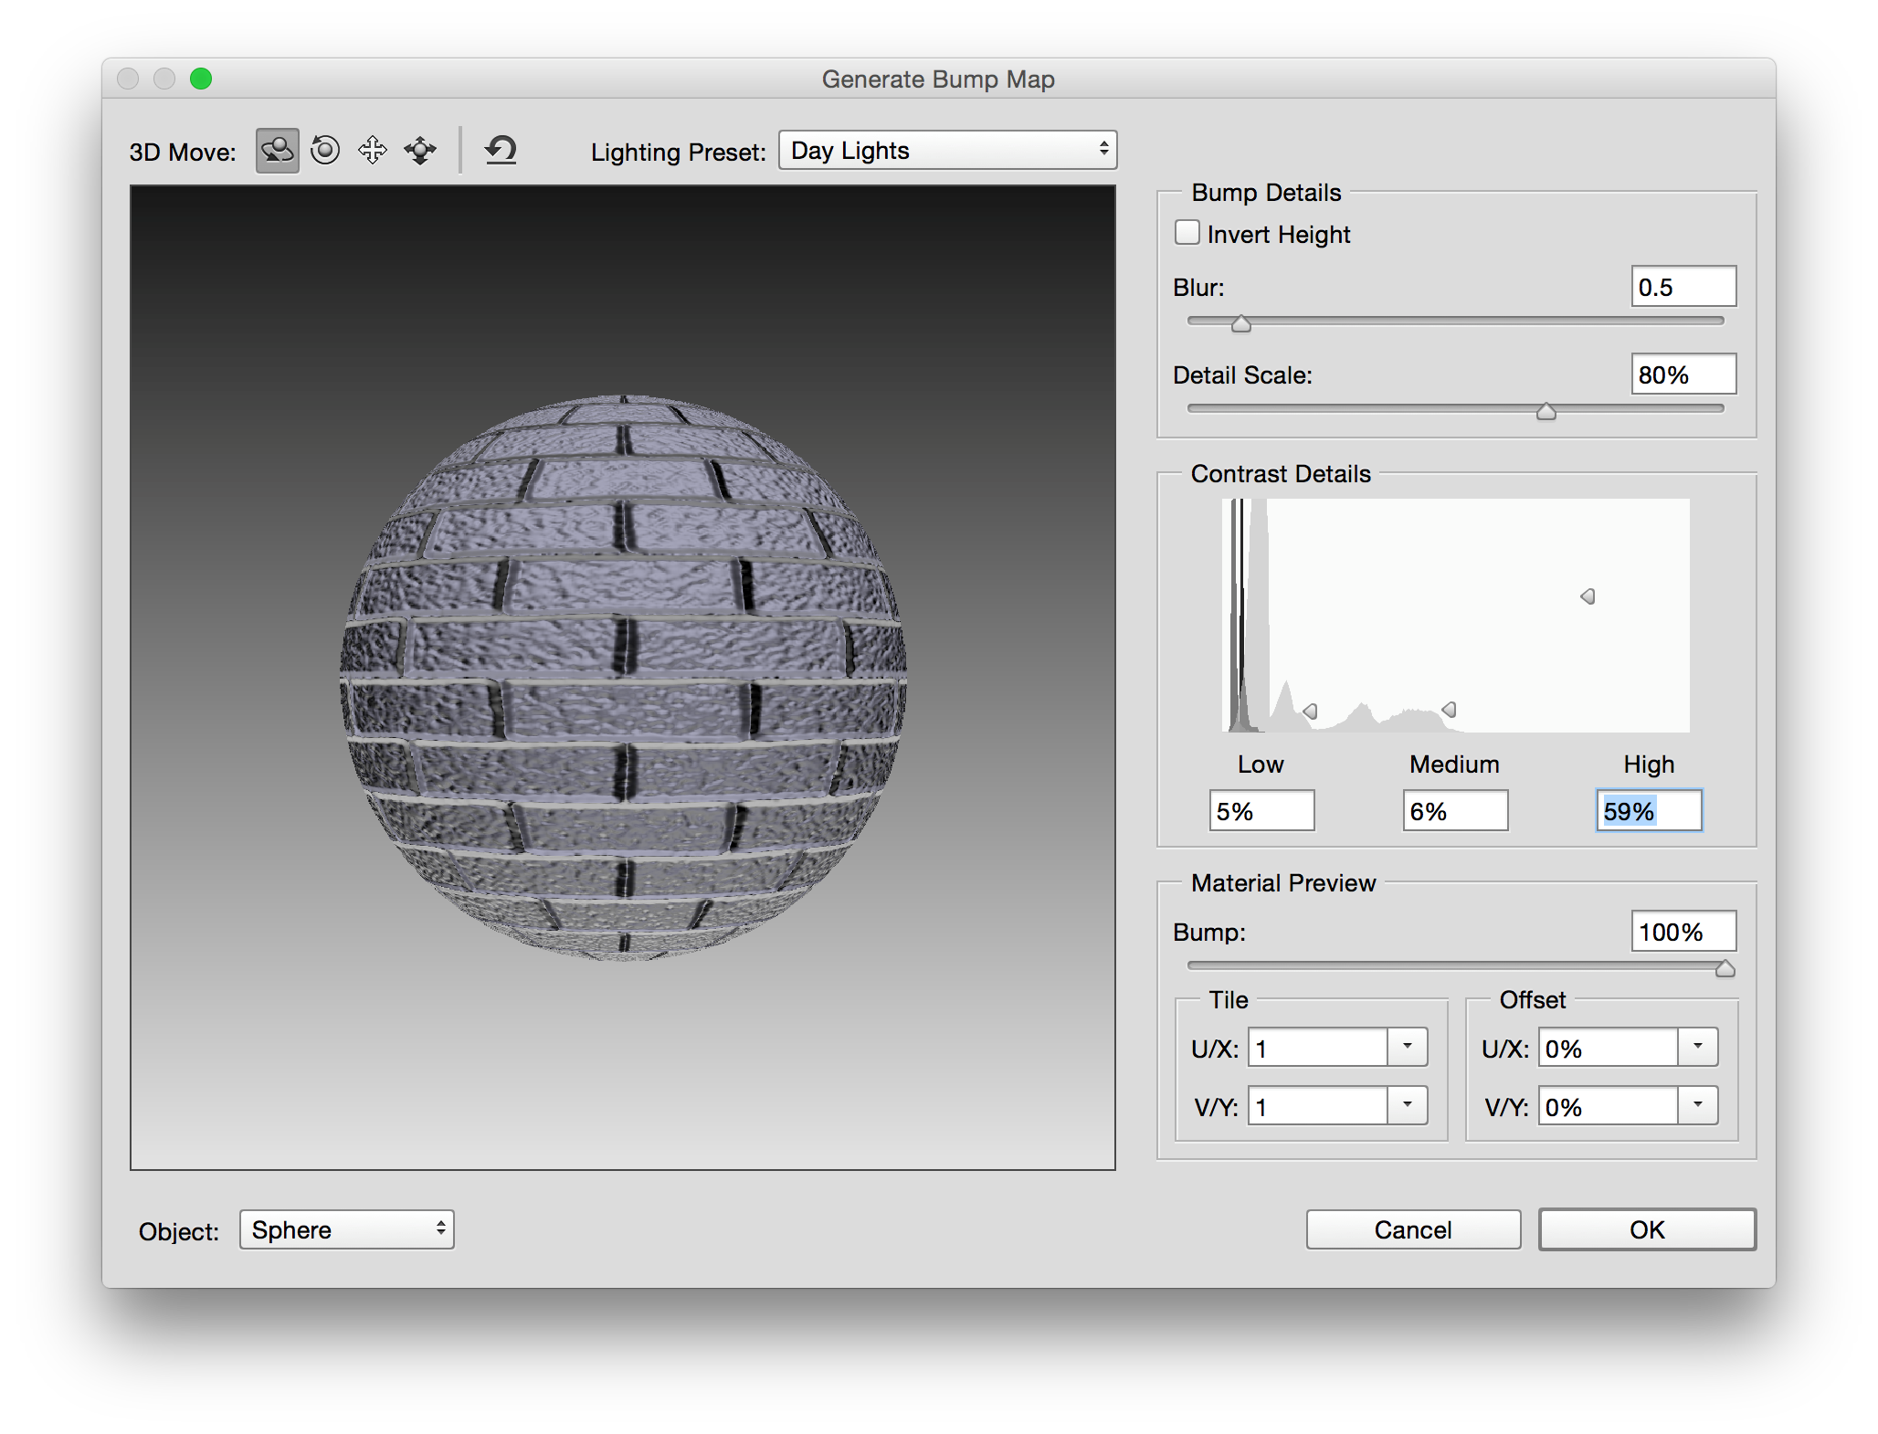Image resolution: width=1878 pixels, height=1434 pixels.
Task: Dismiss the dialog via Cancel
Action: click(1412, 1229)
